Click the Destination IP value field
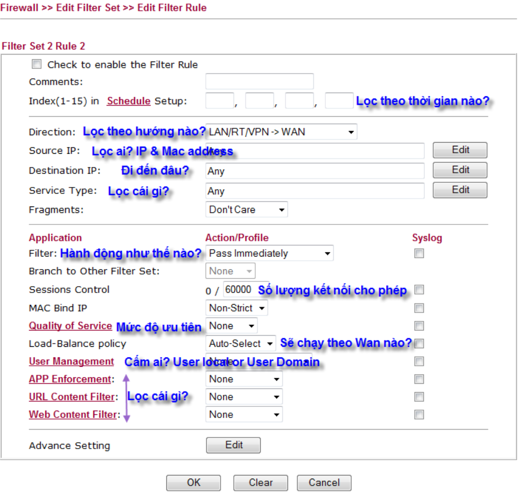This screenshot has width=520, height=500. (315, 171)
